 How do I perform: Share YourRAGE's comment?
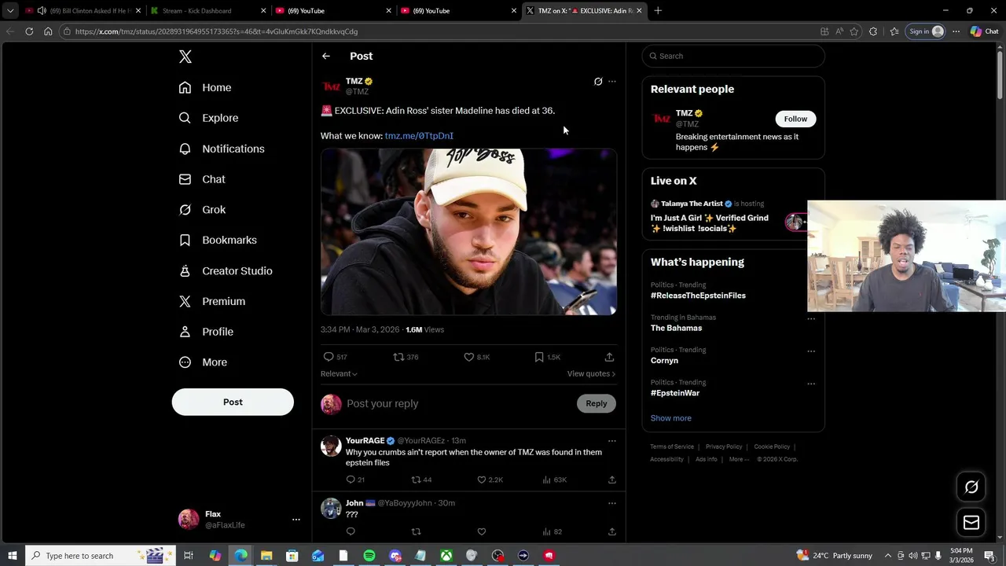(612, 480)
